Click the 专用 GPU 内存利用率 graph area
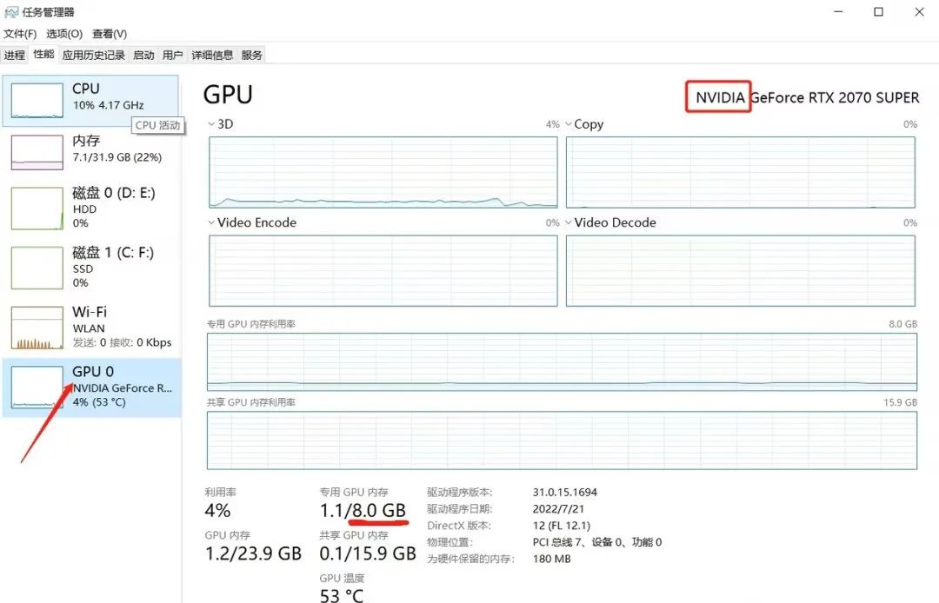 pos(562,362)
